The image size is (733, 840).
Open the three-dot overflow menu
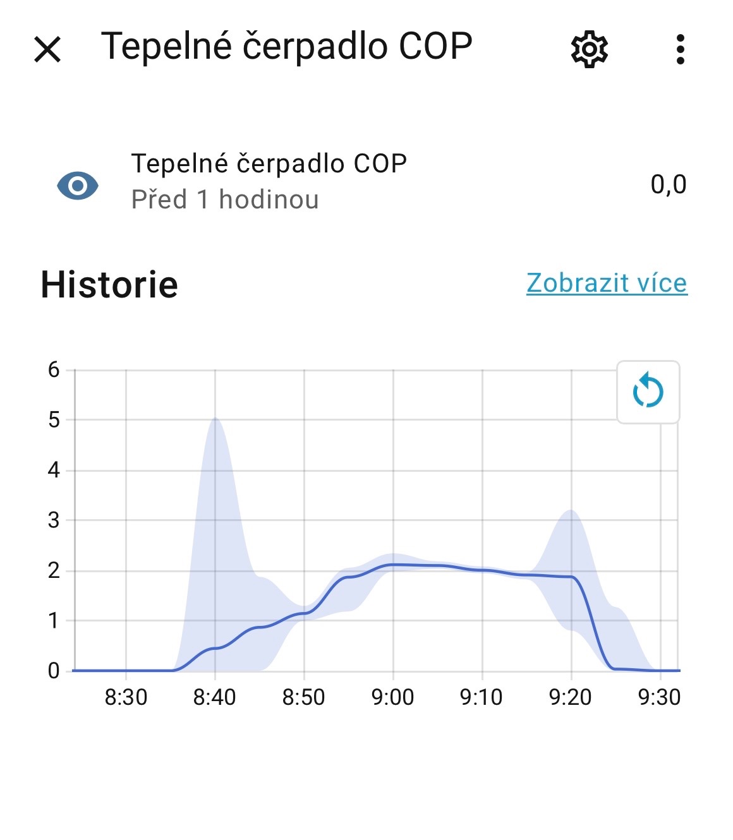(680, 49)
